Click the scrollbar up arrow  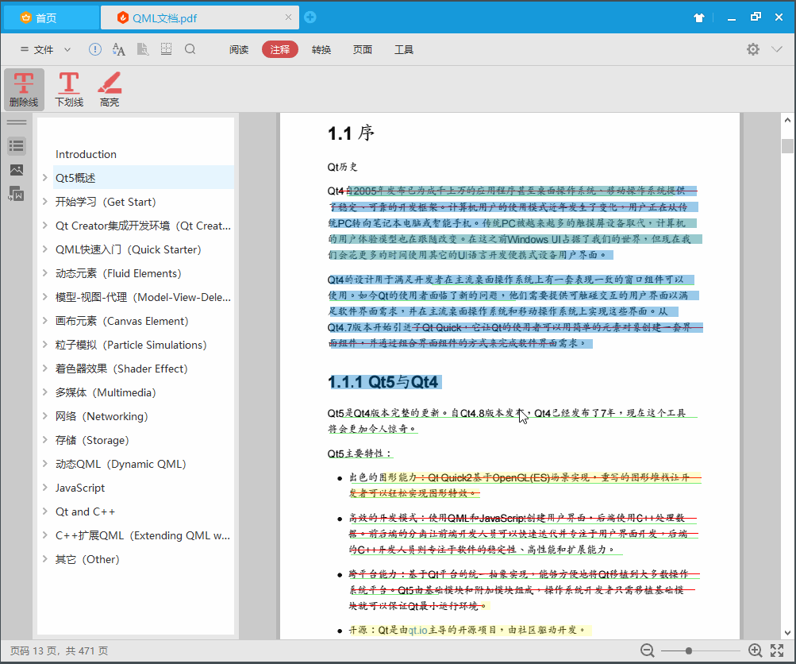tap(787, 121)
